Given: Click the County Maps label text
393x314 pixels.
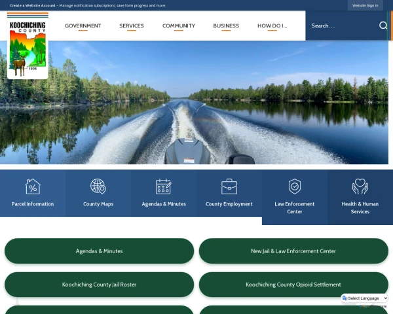Looking at the screenshot, I should pyautogui.click(x=98, y=204).
